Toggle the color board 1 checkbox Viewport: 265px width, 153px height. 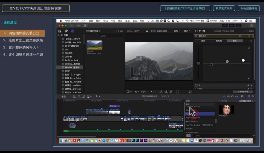pos(196,36)
